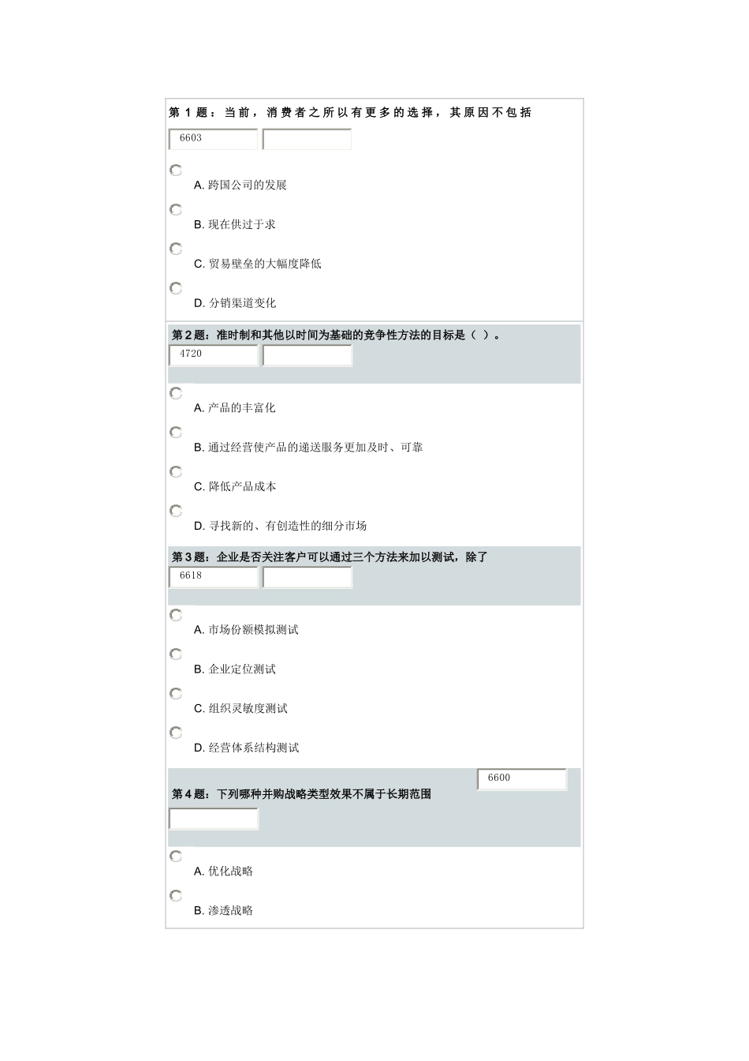
Task: Click empty field under question 4 title
Action: 214,819
